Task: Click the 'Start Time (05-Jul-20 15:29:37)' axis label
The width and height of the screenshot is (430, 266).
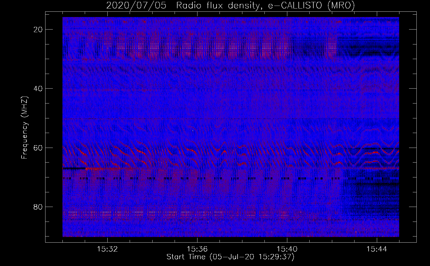Action: [230, 257]
